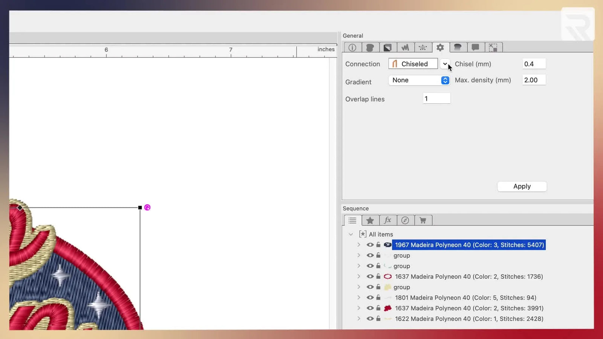This screenshot has height=339, width=603.
Task: Hide the 1967 Madeira Polyneon layer via eye icon
Action: pyautogui.click(x=370, y=245)
